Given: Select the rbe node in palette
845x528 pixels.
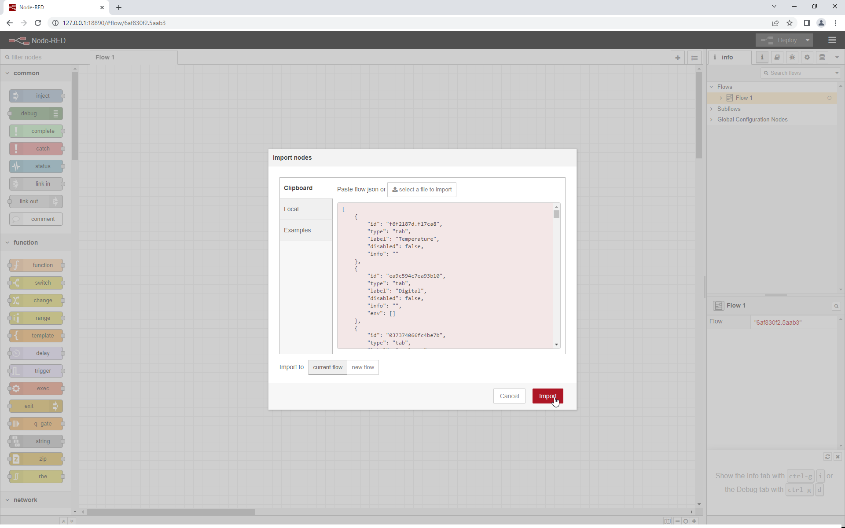Looking at the screenshot, I should click(36, 477).
